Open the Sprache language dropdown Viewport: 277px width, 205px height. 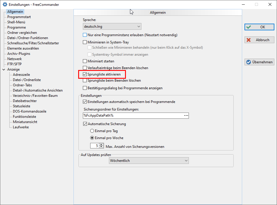pyautogui.click(x=112, y=27)
